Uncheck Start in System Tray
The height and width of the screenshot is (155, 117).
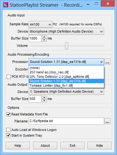point(8,135)
